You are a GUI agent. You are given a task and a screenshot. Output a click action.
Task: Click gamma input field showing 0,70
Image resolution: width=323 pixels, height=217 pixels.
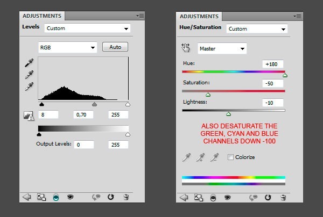coord(83,114)
